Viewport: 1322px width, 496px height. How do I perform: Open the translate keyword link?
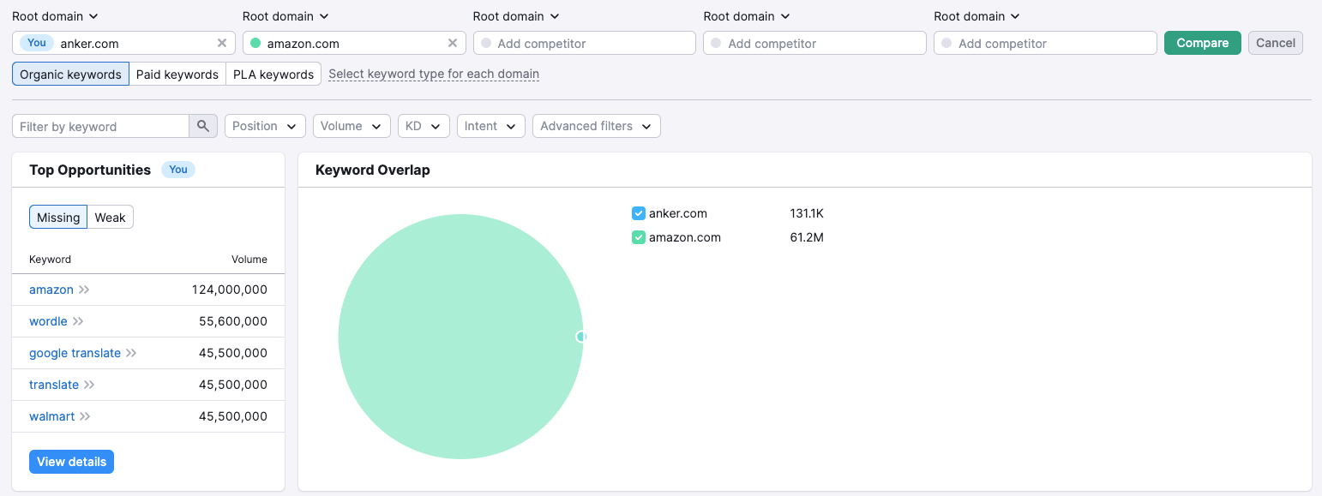coord(54,385)
